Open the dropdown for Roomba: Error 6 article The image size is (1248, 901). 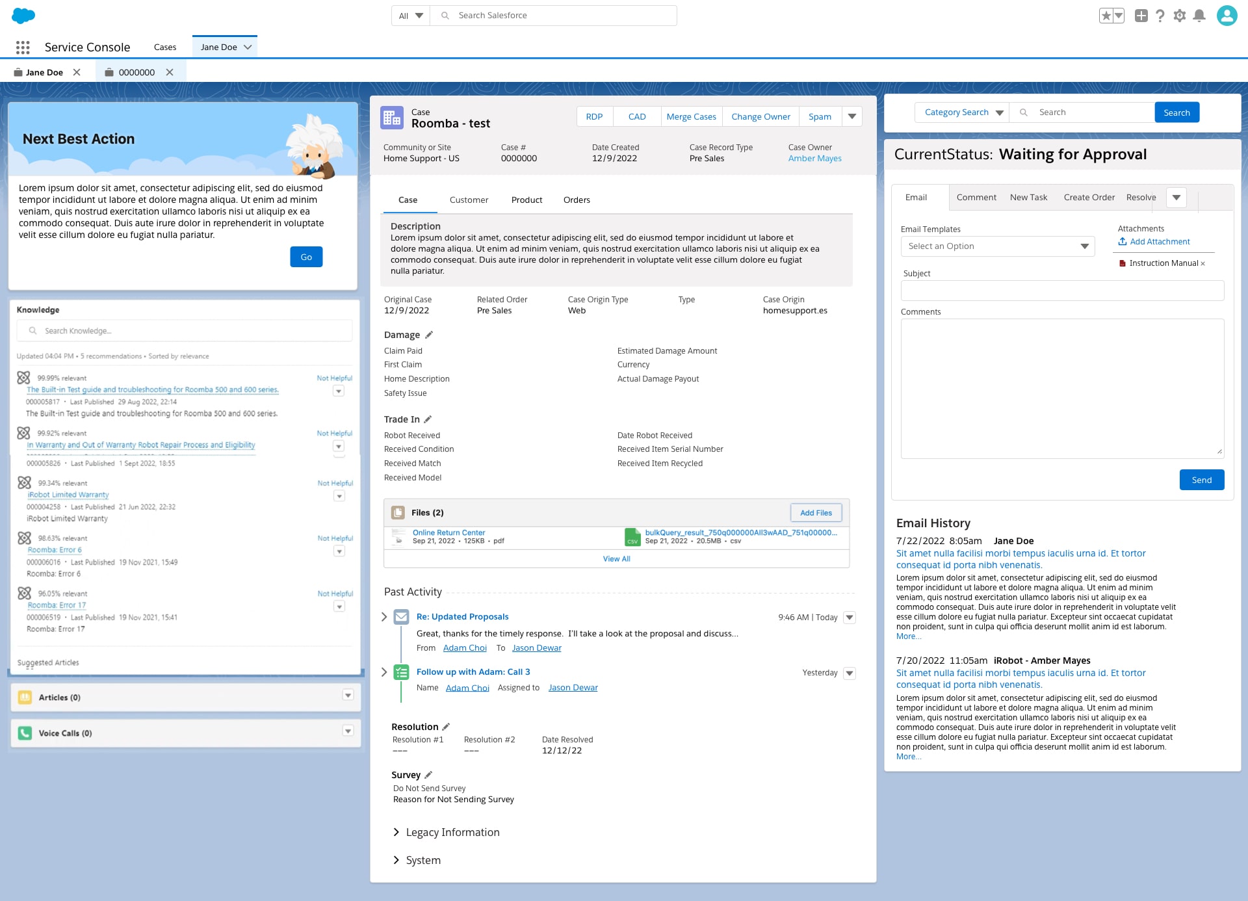[339, 551]
